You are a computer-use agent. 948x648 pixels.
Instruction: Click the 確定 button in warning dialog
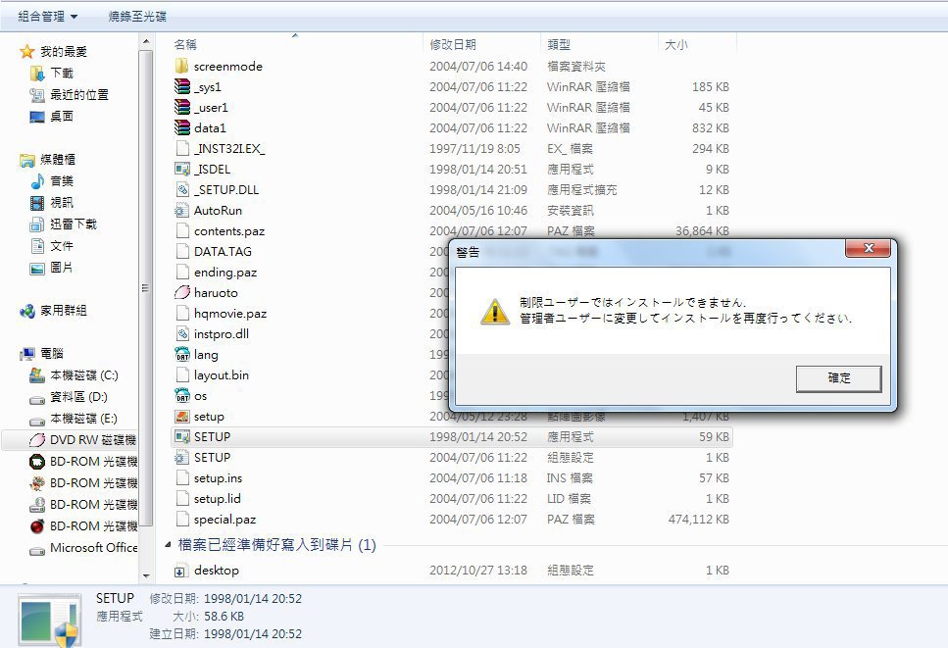pyautogui.click(x=838, y=379)
